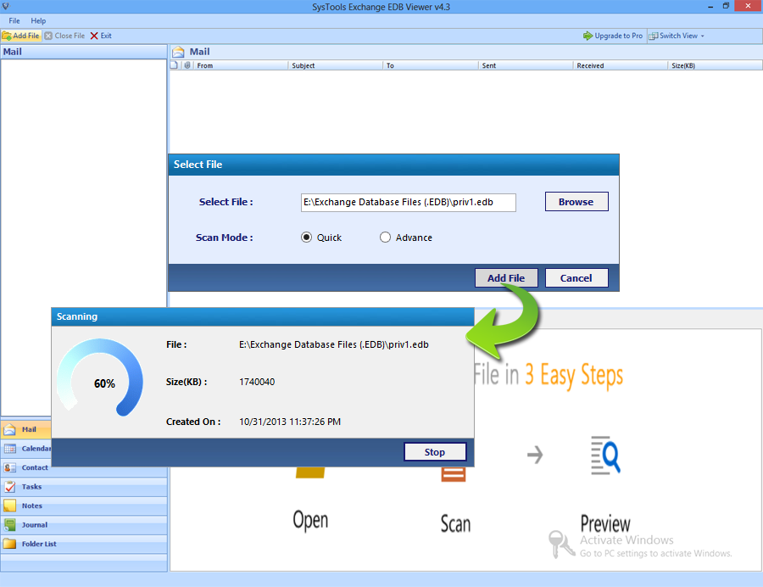Screen dimensions: 763x587
Task: Click the Close File toolbar icon
Action: click(x=48, y=36)
